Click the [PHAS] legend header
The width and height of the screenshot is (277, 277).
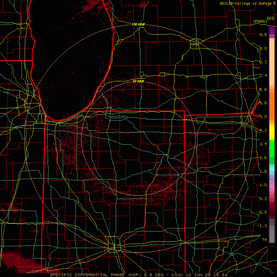point(260,21)
